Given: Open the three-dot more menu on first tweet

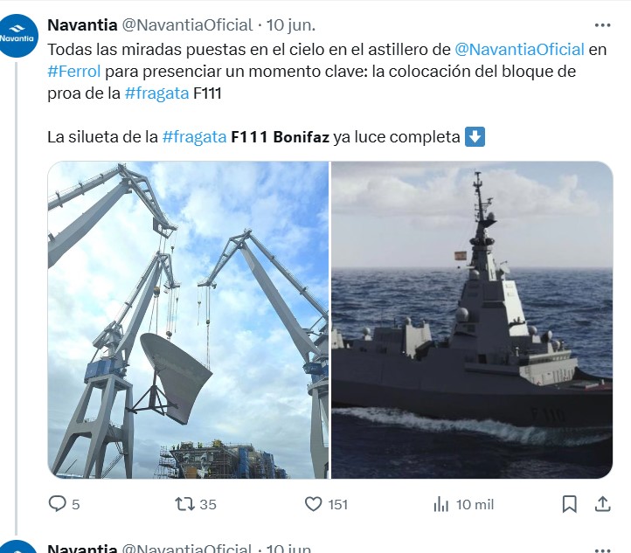Looking at the screenshot, I should (x=602, y=25).
